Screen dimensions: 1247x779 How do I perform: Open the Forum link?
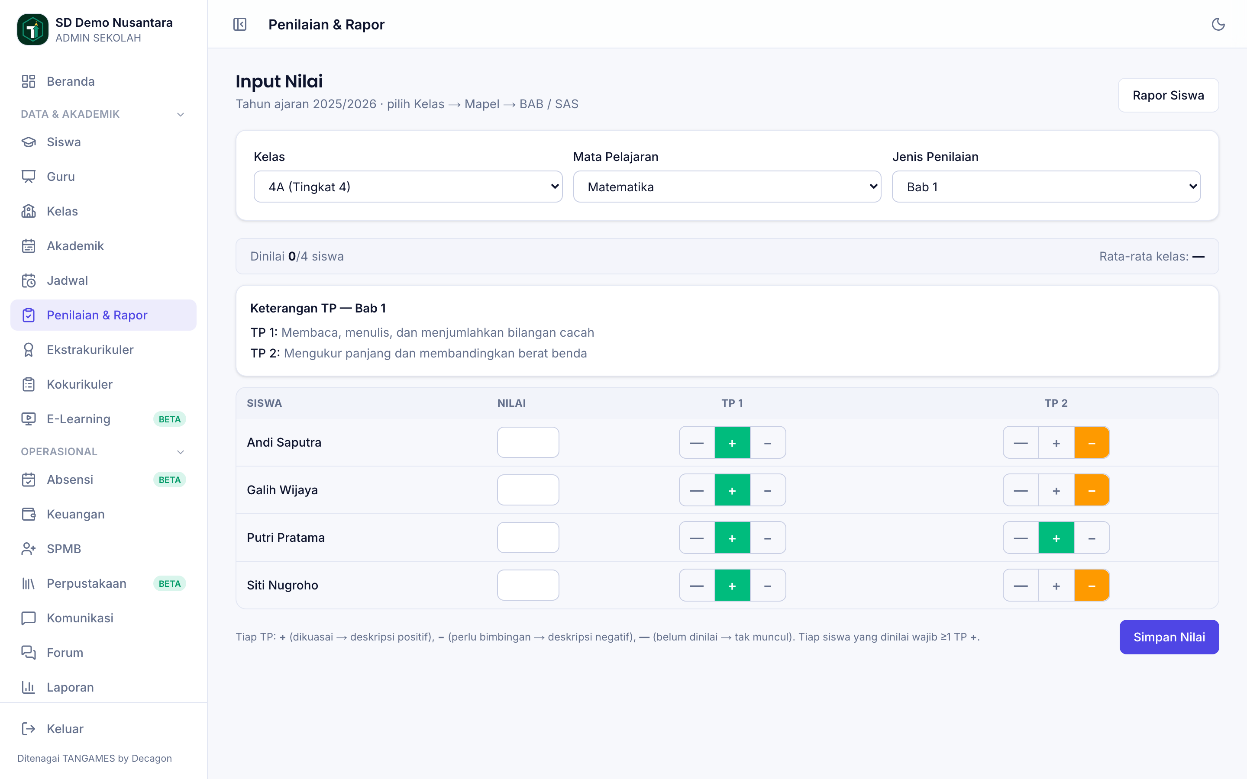[103, 653]
